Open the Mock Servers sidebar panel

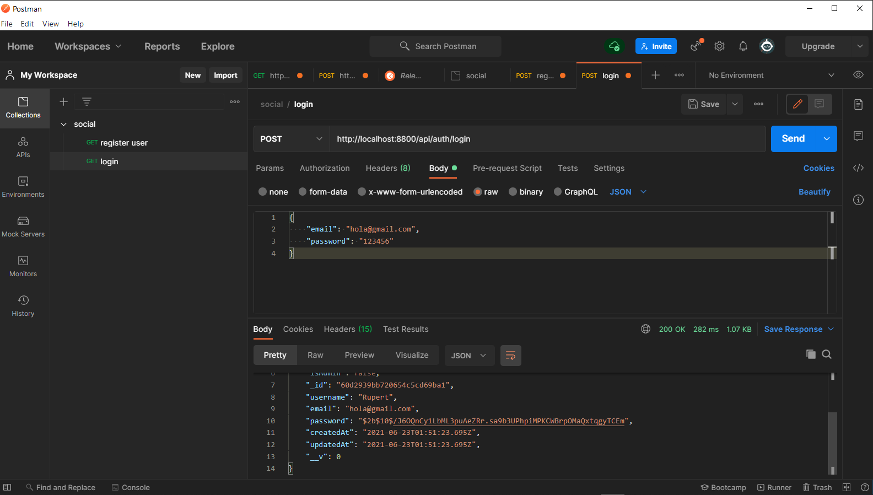[23, 227]
